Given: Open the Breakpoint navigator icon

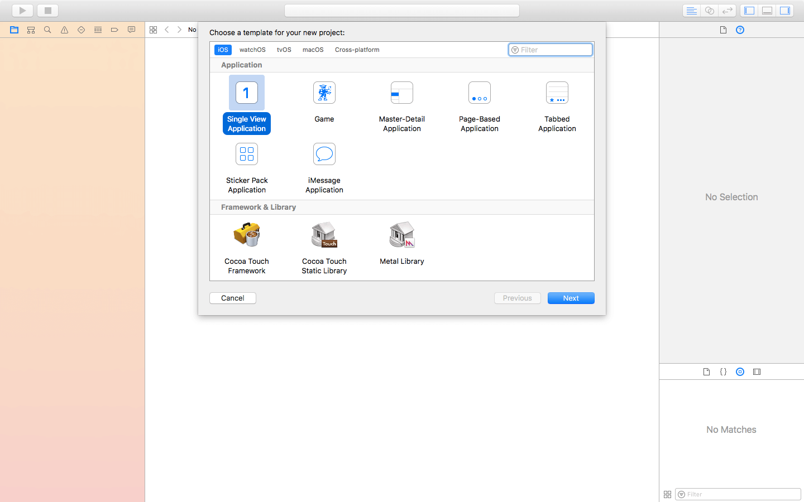Looking at the screenshot, I should [x=114, y=30].
